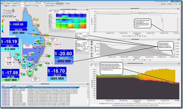The width and height of the screenshot is (183, 109).
Task: Click the Options icon in the top right
Action: (168, 4)
